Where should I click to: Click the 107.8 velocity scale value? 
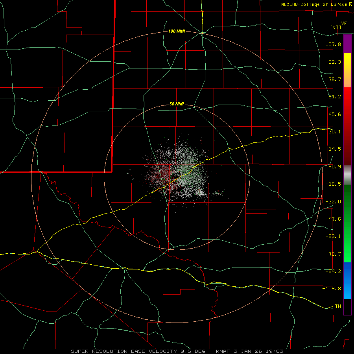333,44
